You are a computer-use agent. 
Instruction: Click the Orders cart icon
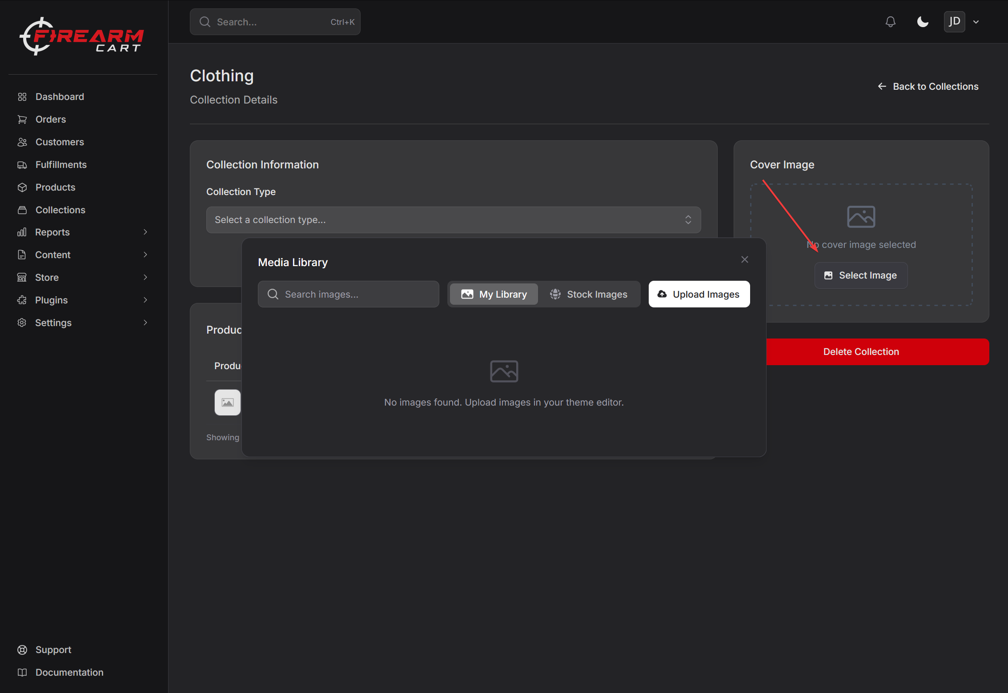(22, 119)
